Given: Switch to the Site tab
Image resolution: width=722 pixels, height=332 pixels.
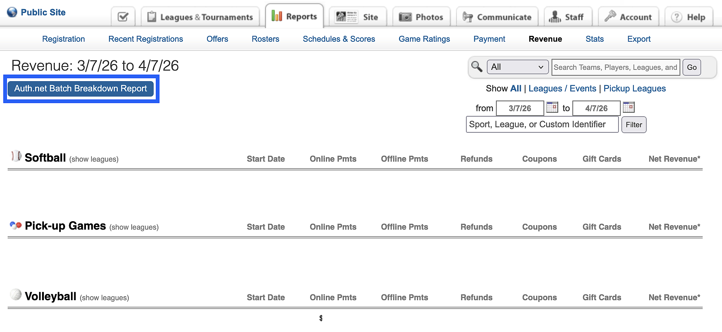Looking at the screenshot, I should (358, 17).
